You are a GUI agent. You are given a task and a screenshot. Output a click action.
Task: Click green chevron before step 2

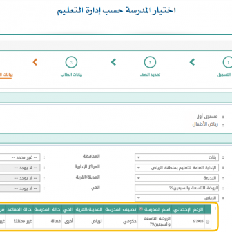pyautogui.click(x=192, y=62)
